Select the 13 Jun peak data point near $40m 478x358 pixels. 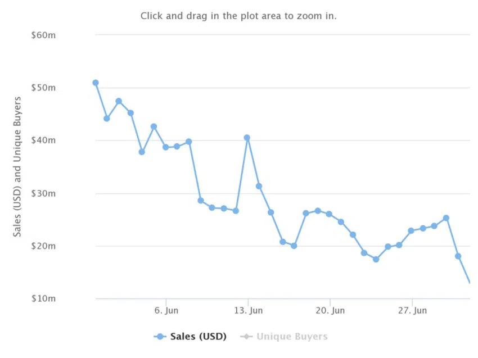tap(247, 138)
